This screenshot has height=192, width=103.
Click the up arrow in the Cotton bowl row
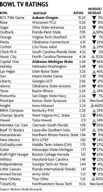coord(94,47)
